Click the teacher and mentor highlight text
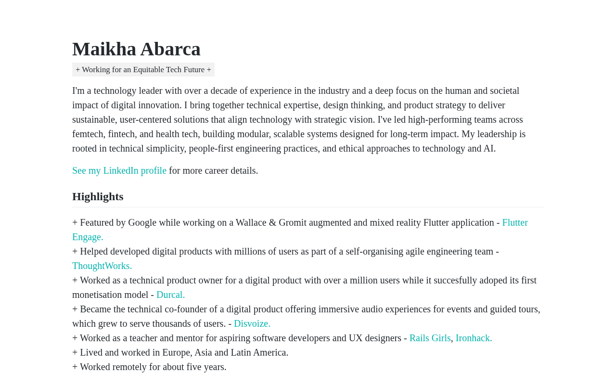616x385 pixels. (240, 338)
